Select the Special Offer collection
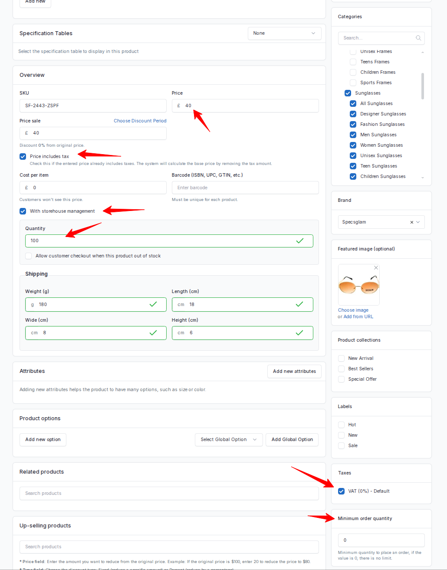447x570 pixels. point(341,379)
